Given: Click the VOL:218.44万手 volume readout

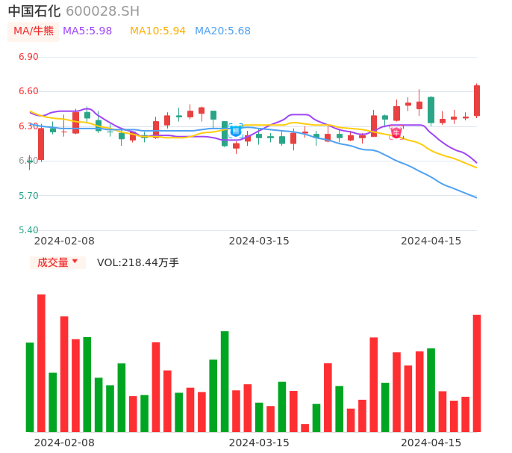Looking at the screenshot, I should (x=138, y=262).
